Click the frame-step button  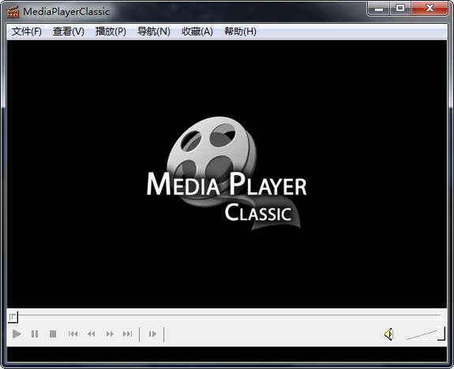[x=152, y=334]
